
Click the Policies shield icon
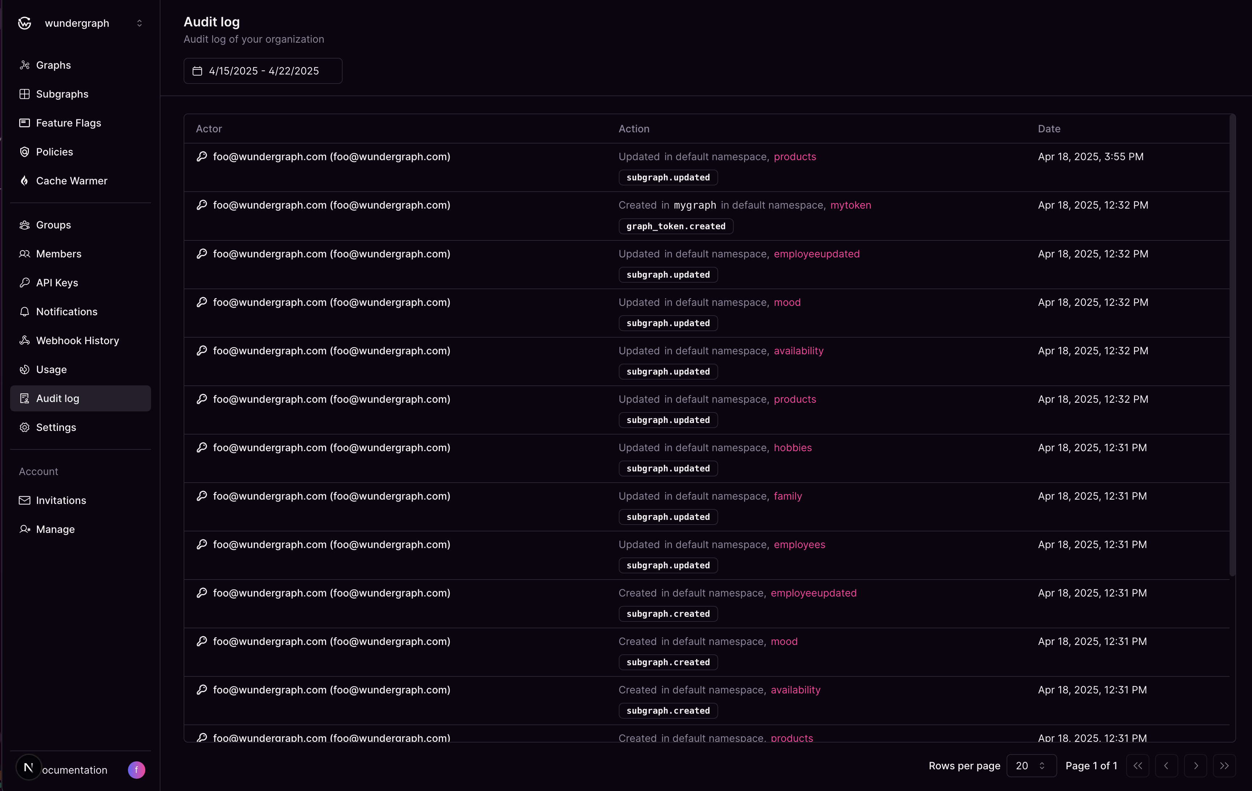25,152
